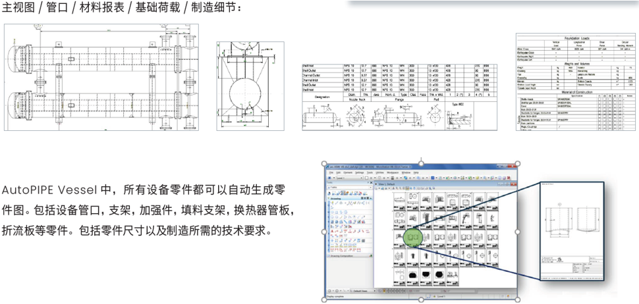Image resolution: width=639 pixels, height=304 pixels.
Task: Click the green-highlighted part thumbnail
Action: click(413, 236)
